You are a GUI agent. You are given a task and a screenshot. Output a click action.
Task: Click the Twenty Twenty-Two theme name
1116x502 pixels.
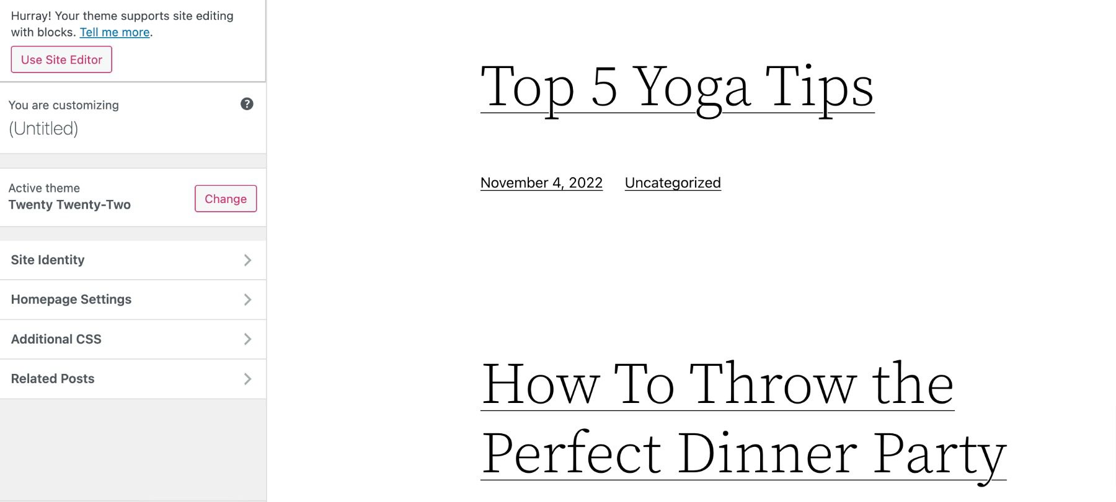[69, 205]
